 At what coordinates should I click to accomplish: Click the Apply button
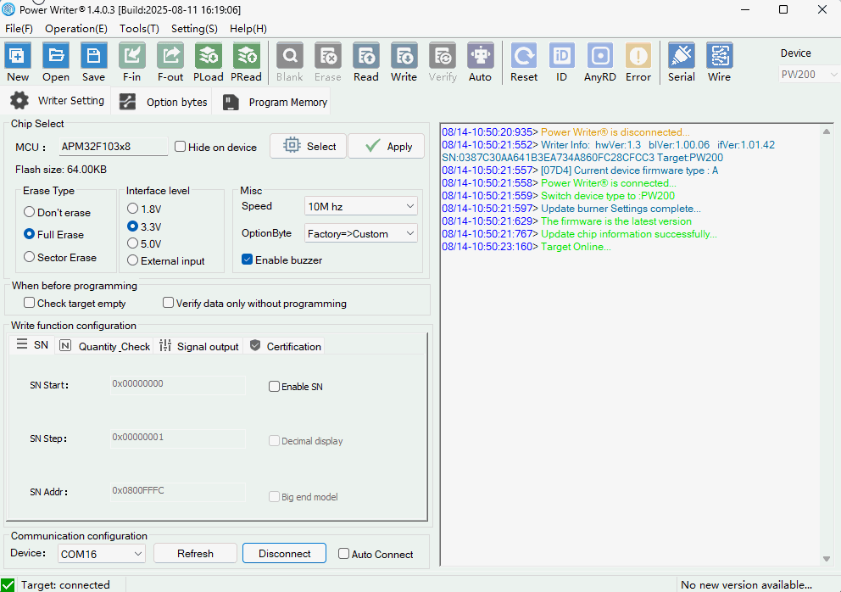(387, 146)
